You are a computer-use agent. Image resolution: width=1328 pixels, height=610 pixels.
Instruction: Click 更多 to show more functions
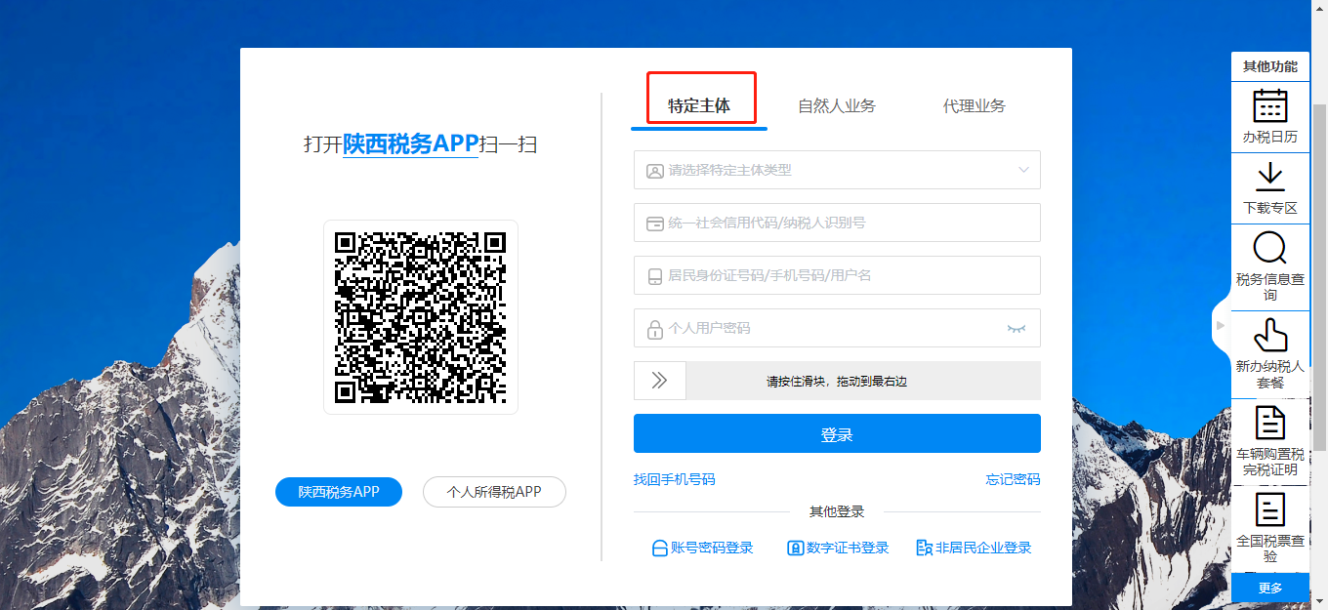coord(1269,588)
